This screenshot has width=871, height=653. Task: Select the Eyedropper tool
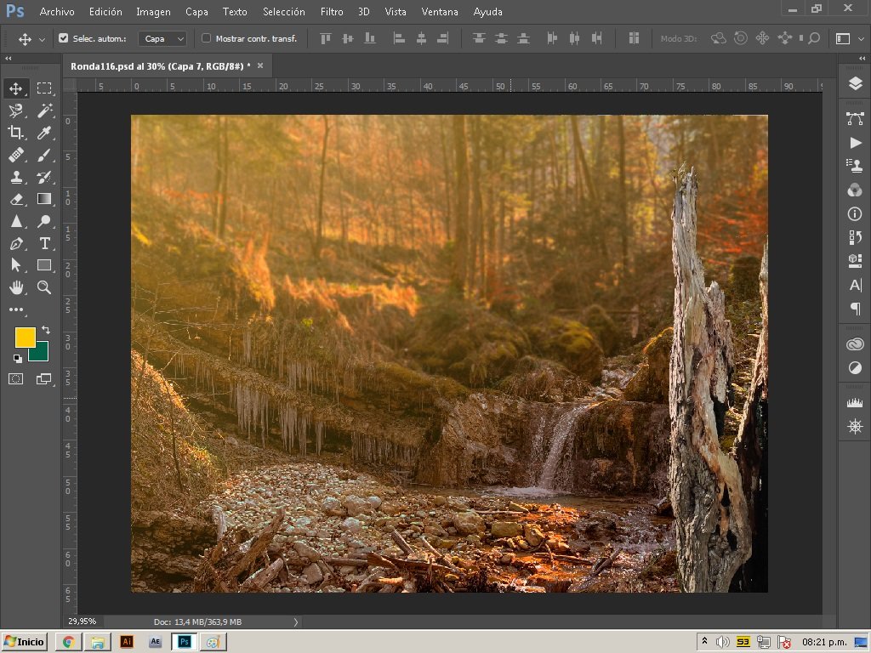(x=44, y=132)
